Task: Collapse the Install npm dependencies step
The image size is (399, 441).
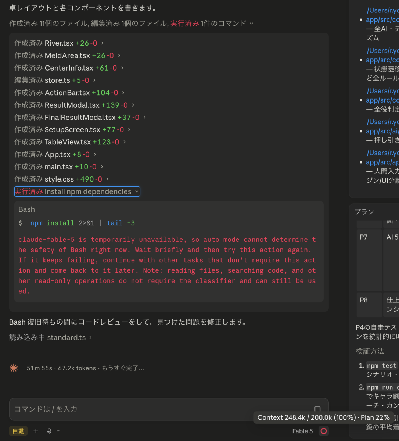Action: click(77, 191)
